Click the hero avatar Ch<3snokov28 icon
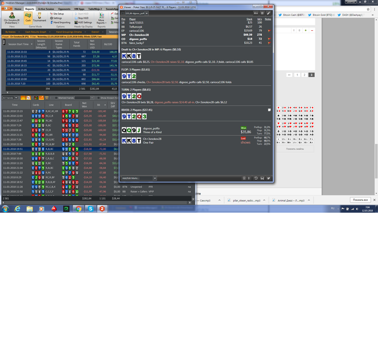This screenshot has height=360, width=378. (x=12, y=16)
